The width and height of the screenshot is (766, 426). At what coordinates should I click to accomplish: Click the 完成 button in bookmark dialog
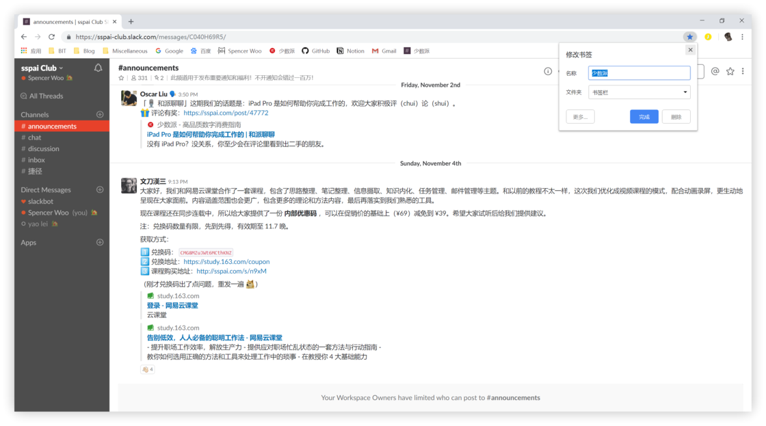coord(644,117)
